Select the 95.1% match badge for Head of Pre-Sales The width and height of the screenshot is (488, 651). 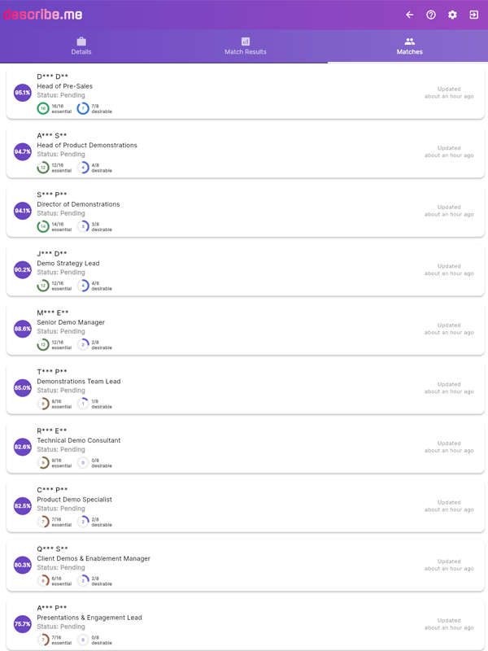click(x=22, y=92)
